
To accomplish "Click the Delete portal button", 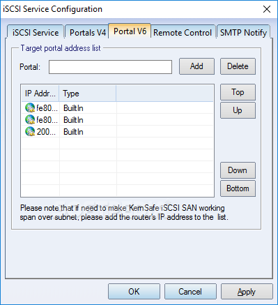I will tap(238, 66).
